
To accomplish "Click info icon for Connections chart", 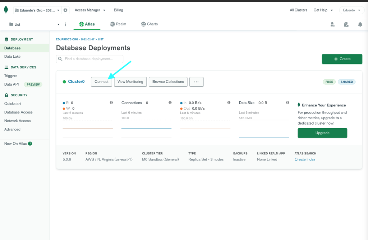I will [x=170, y=102].
